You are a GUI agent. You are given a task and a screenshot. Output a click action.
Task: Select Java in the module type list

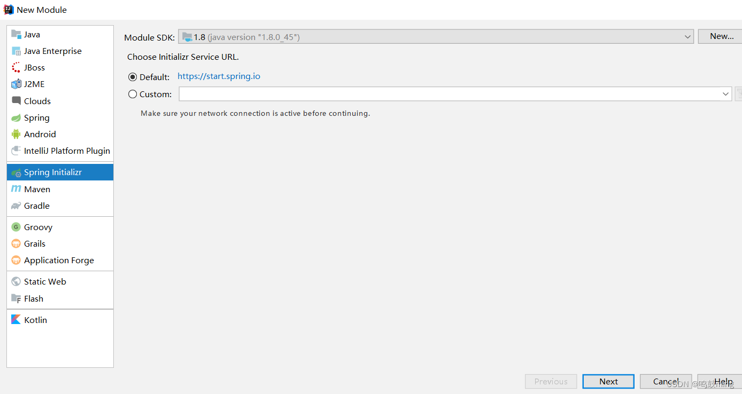(x=60, y=34)
